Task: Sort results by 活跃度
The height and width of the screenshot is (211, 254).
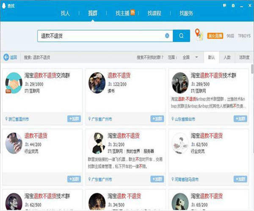Action: click(x=244, y=57)
